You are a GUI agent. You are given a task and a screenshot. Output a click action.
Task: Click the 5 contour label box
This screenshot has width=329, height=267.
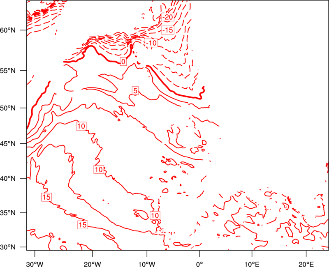135,91
